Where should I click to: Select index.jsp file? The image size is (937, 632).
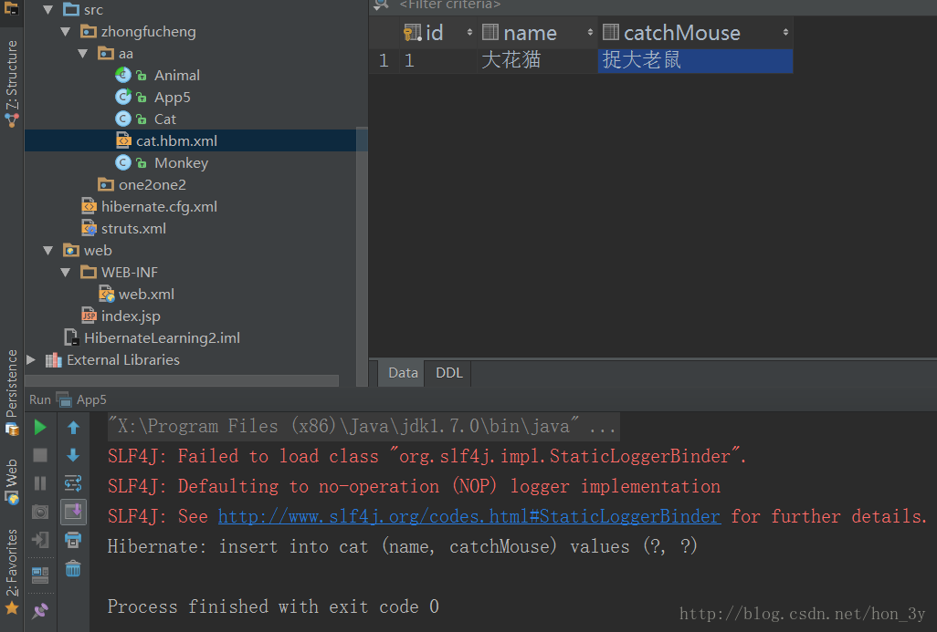click(x=131, y=316)
